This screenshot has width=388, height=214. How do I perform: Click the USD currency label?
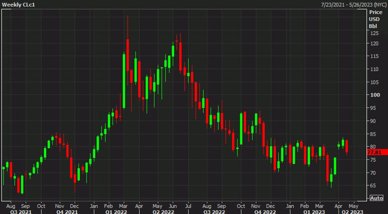coord(373,19)
